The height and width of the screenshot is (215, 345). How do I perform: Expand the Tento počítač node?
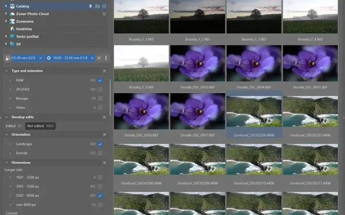pyautogui.click(x=6, y=36)
